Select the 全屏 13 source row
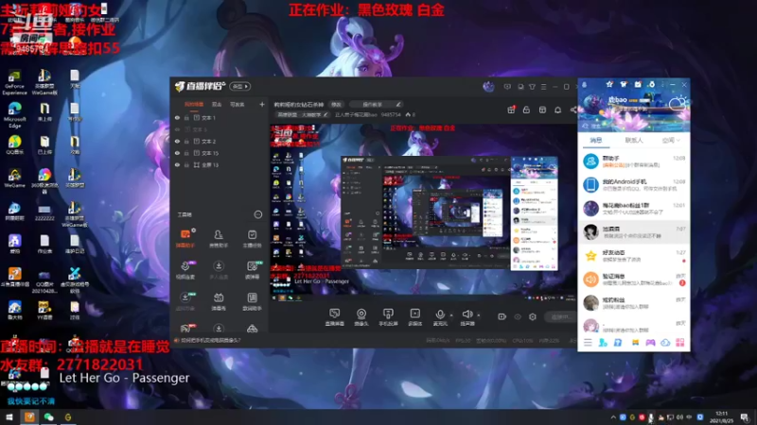 [x=220, y=164]
